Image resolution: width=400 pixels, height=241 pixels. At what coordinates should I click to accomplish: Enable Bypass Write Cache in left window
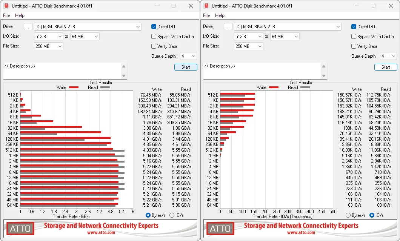154,37
